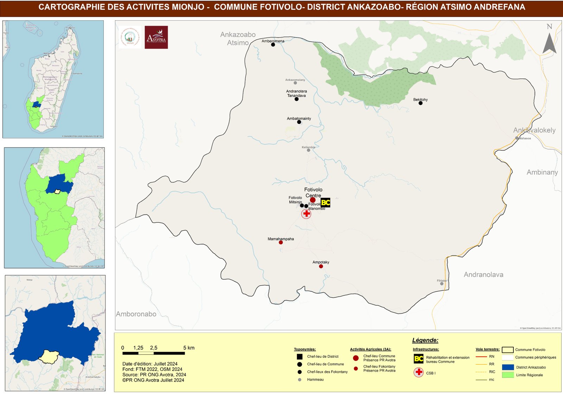The width and height of the screenshot is (563, 397).
Task: Click the Andranolava commune label
Action: coord(483,275)
